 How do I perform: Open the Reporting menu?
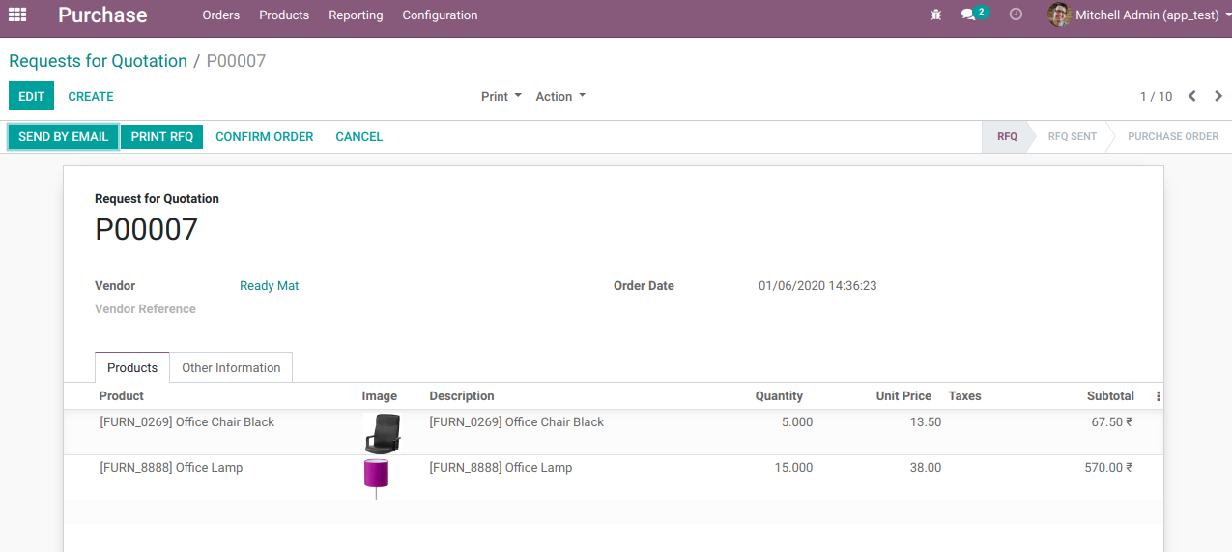point(356,15)
